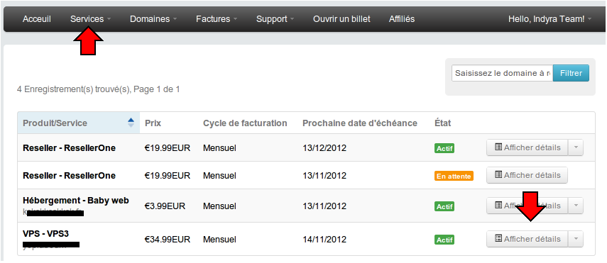Click the Actif badge on Baby web row

point(444,206)
